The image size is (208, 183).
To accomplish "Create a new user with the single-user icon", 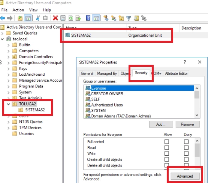I will pos(106,18).
